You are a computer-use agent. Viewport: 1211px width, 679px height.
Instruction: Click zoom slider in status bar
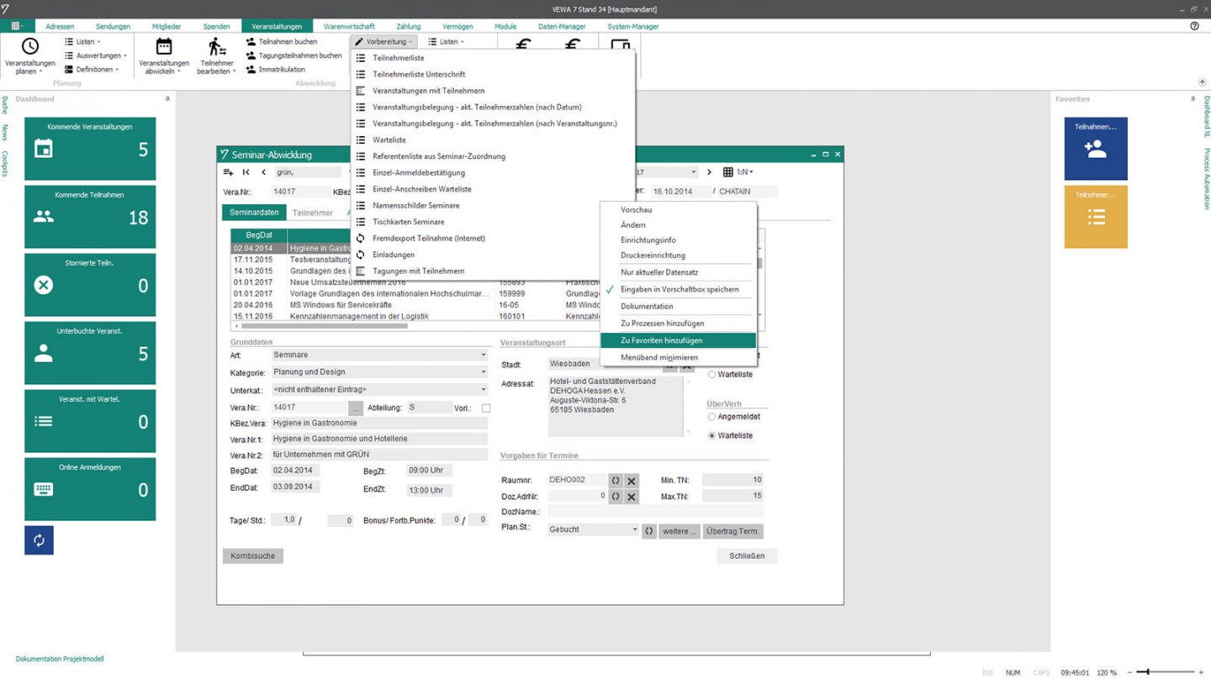coord(1166,672)
